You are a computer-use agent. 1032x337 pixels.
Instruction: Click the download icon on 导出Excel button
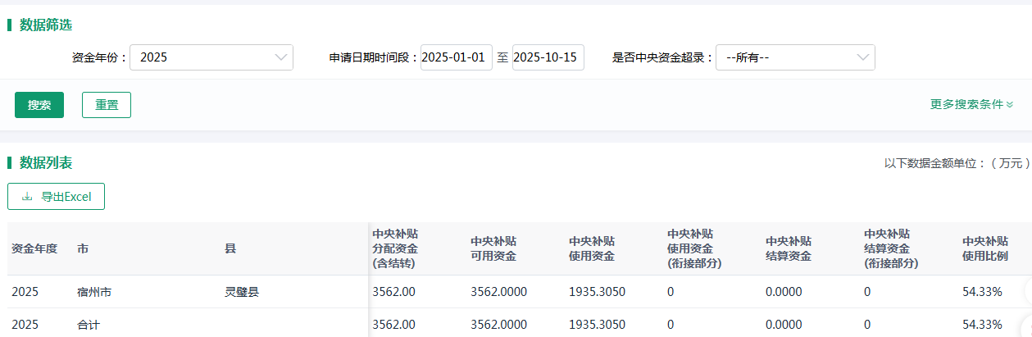27,197
